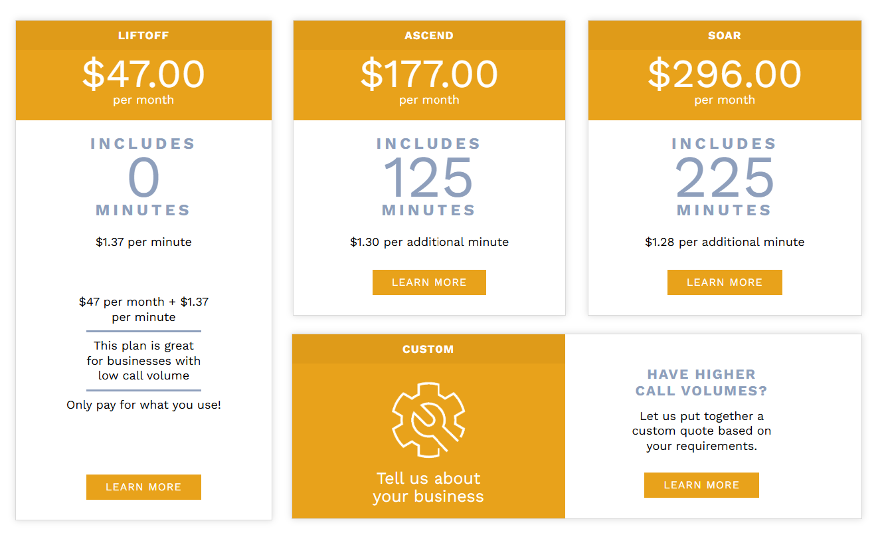Image resolution: width=880 pixels, height=533 pixels.
Task: Click the $47.00 per month price
Action: click(143, 75)
